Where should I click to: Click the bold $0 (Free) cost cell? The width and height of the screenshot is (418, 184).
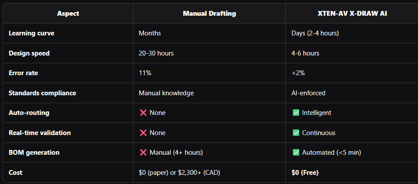click(x=305, y=172)
